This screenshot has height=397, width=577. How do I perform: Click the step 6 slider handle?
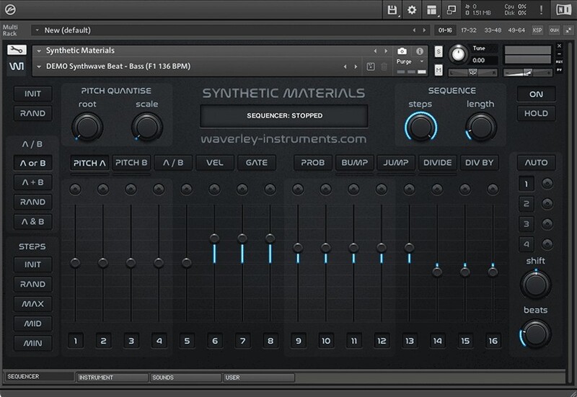[x=214, y=238]
